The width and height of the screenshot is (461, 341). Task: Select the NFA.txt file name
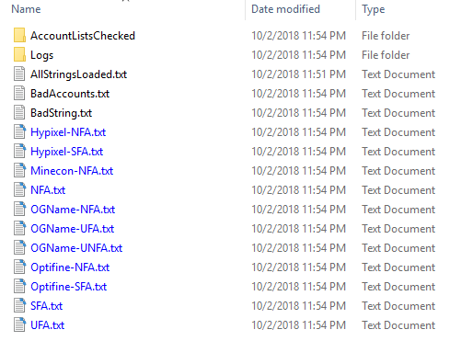48,190
